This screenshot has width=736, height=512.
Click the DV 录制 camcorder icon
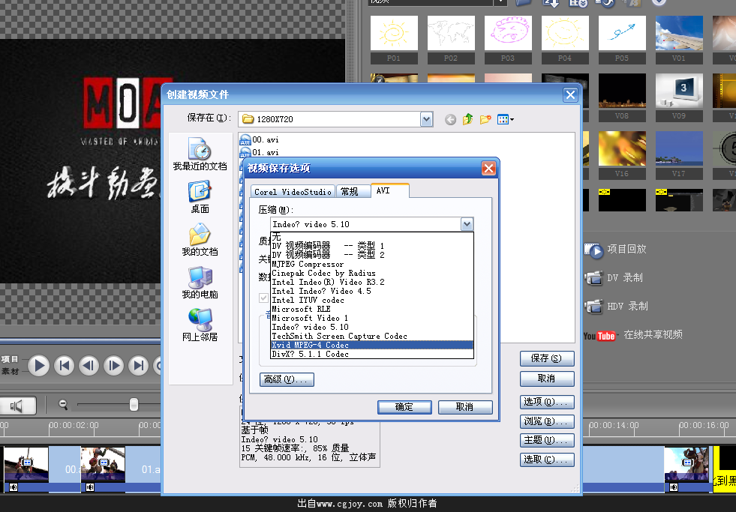(x=593, y=278)
